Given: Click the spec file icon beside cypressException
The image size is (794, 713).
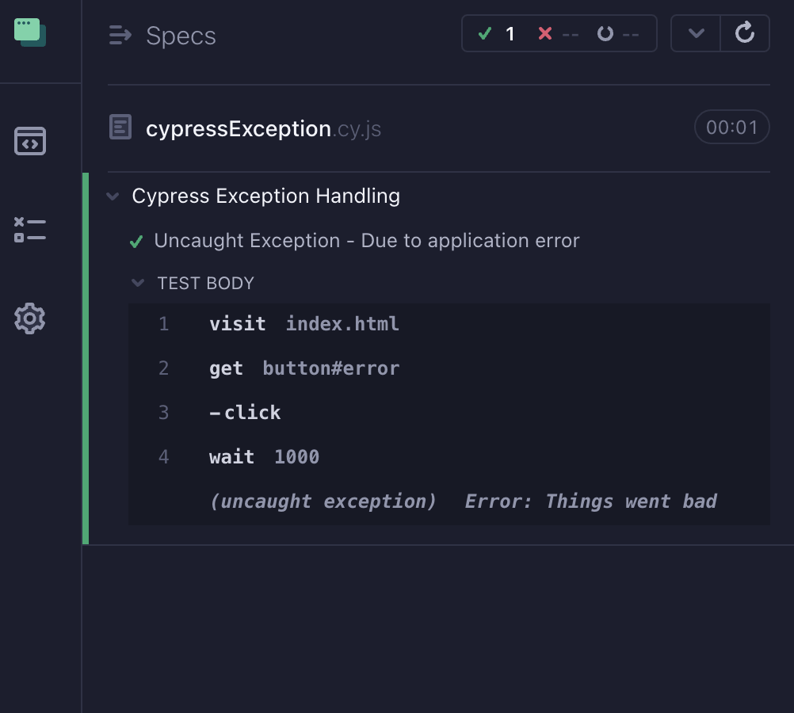Looking at the screenshot, I should [120, 128].
